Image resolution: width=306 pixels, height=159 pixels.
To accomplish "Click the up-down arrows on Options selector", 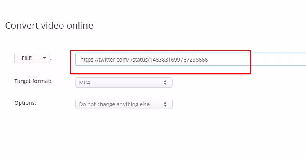I will pyautogui.click(x=165, y=104).
